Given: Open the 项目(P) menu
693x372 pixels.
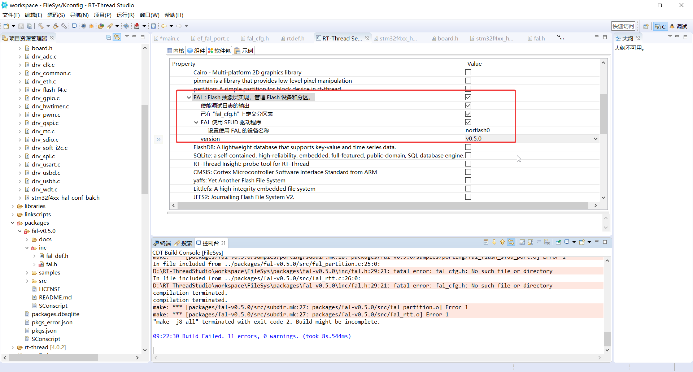Looking at the screenshot, I should [103, 15].
